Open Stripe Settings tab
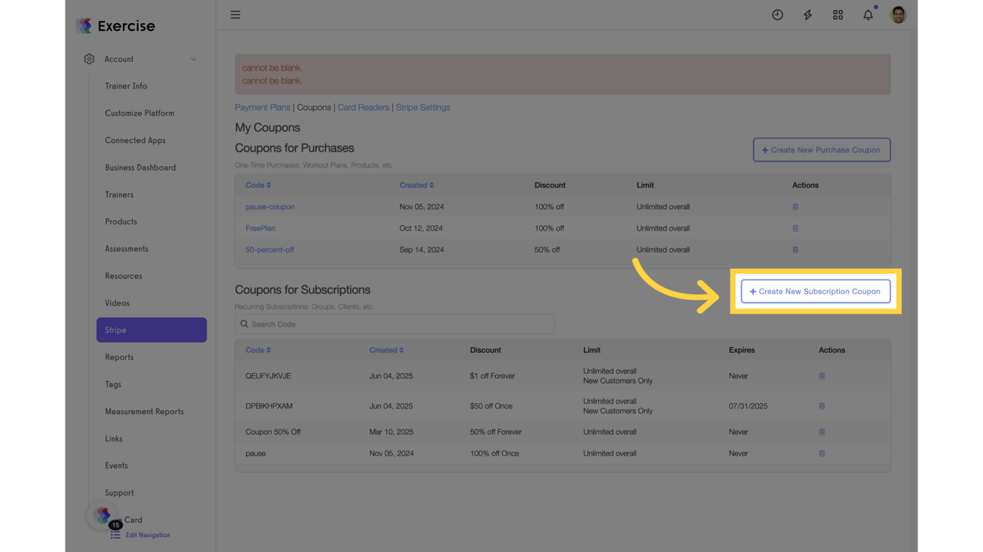Viewport: 983px width, 552px height. point(423,107)
